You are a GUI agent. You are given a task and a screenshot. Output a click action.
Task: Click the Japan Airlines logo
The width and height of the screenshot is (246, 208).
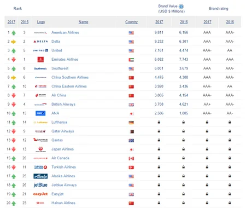click(40, 149)
